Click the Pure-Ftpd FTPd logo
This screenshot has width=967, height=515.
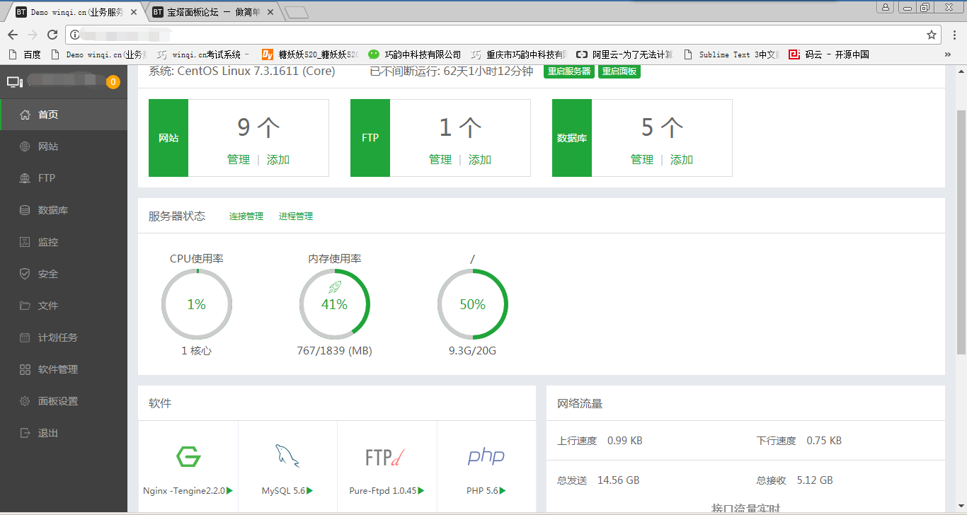tap(387, 457)
